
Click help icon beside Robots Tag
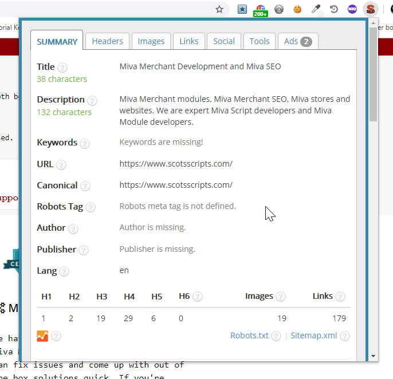click(90, 207)
